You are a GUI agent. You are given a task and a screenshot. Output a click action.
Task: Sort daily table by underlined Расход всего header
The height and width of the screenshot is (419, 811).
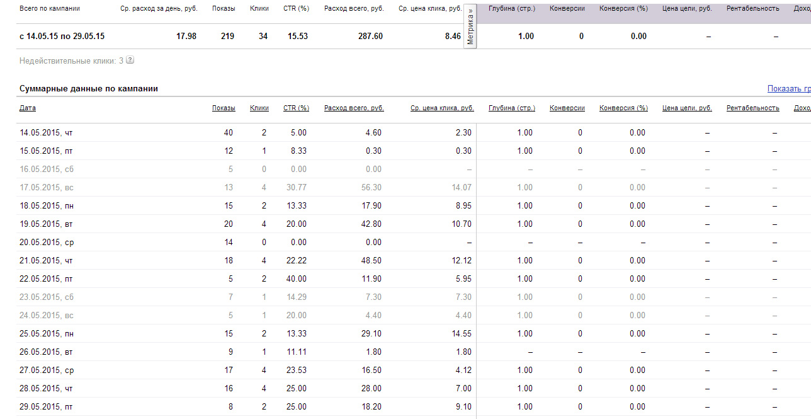[x=354, y=108]
